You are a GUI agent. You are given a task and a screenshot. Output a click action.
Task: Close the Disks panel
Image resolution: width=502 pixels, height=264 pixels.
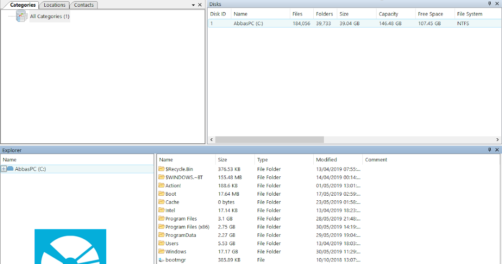(497, 4)
